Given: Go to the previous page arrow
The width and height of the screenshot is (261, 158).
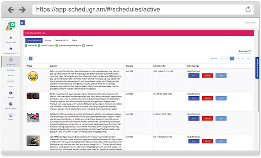Looking at the screenshot, I should [27, 59].
